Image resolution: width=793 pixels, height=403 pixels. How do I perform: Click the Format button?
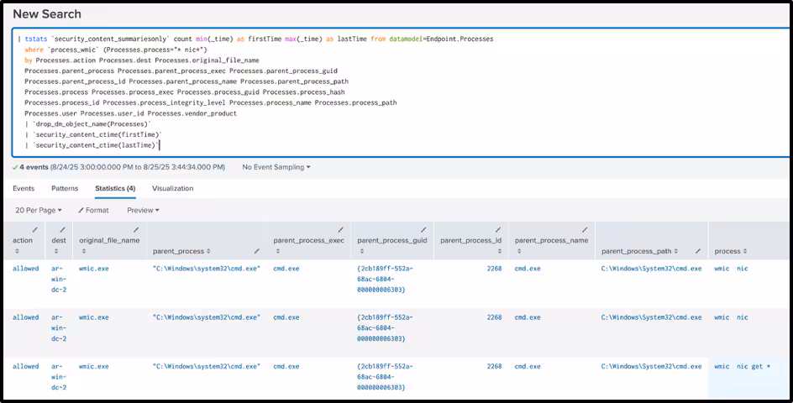(93, 210)
